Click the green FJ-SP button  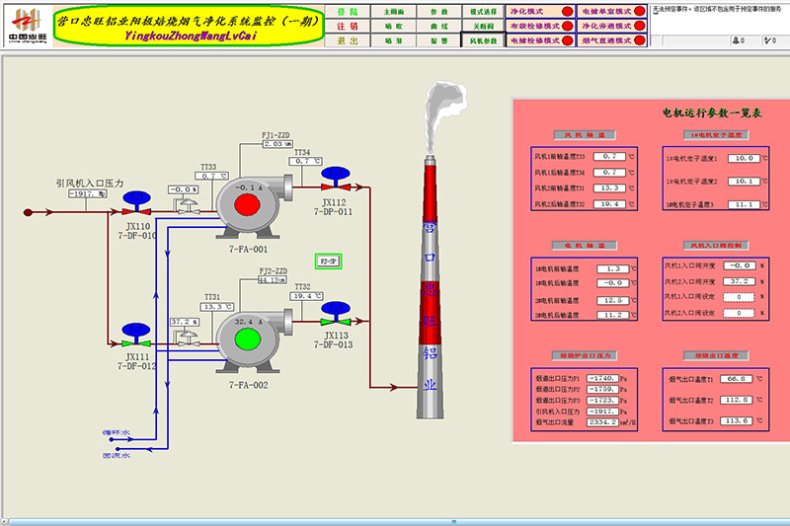pyautogui.click(x=328, y=262)
